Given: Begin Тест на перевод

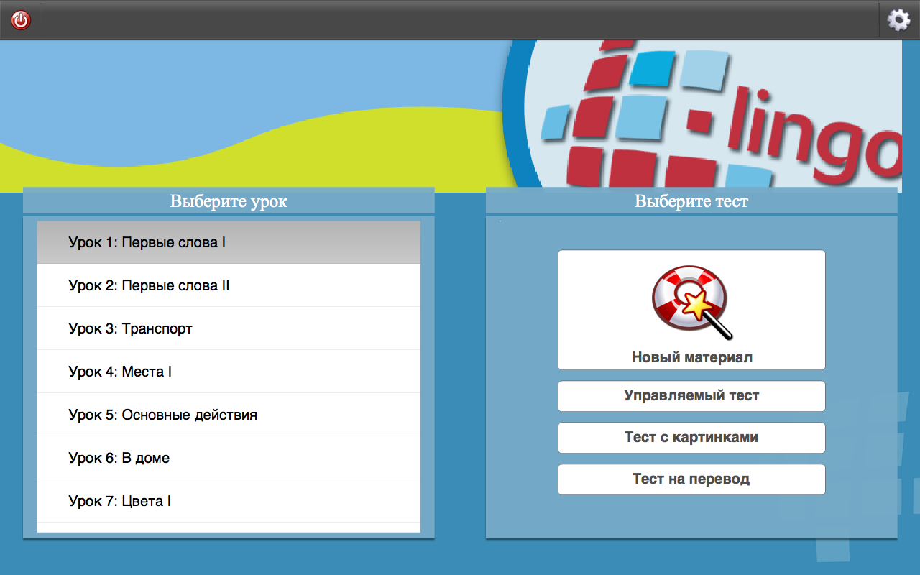Looking at the screenshot, I should point(691,479).
